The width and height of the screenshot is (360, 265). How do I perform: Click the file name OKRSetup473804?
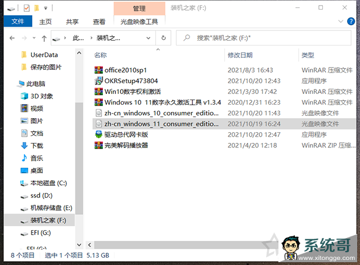131,81
